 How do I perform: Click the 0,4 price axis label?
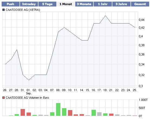tap(141, 36)
